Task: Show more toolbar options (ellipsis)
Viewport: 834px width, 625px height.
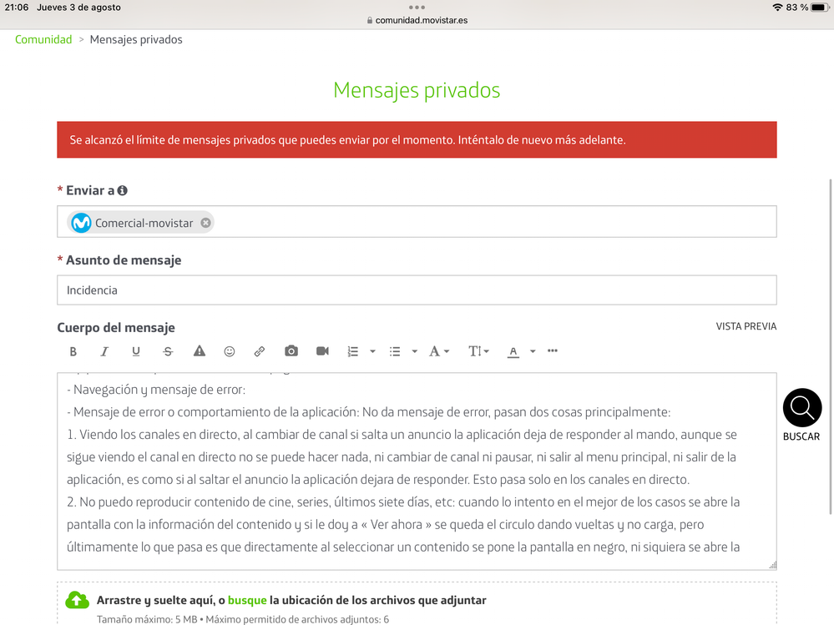Action: 553,350
